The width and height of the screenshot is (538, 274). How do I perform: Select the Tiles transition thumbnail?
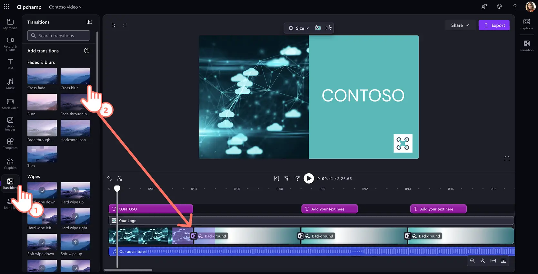[42, 154]
